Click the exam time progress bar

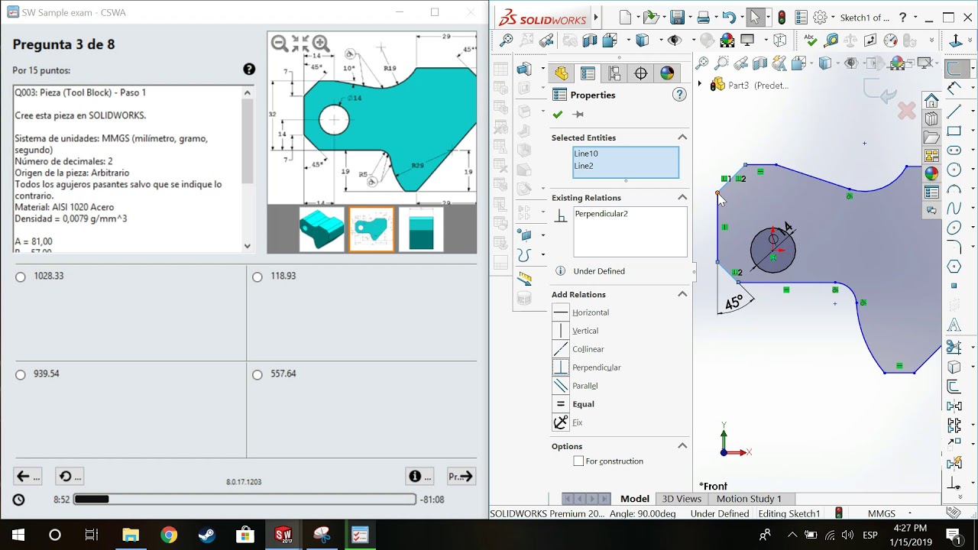(244, 500)
